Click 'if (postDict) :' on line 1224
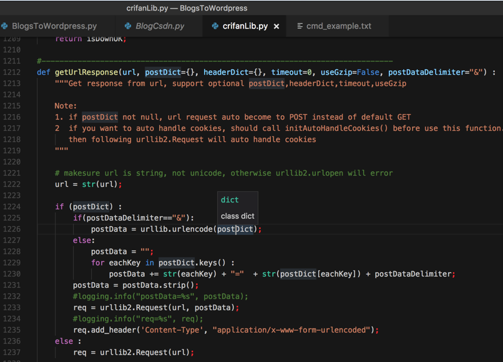Screen dimensions: 503x362 (x=88, y=207)
